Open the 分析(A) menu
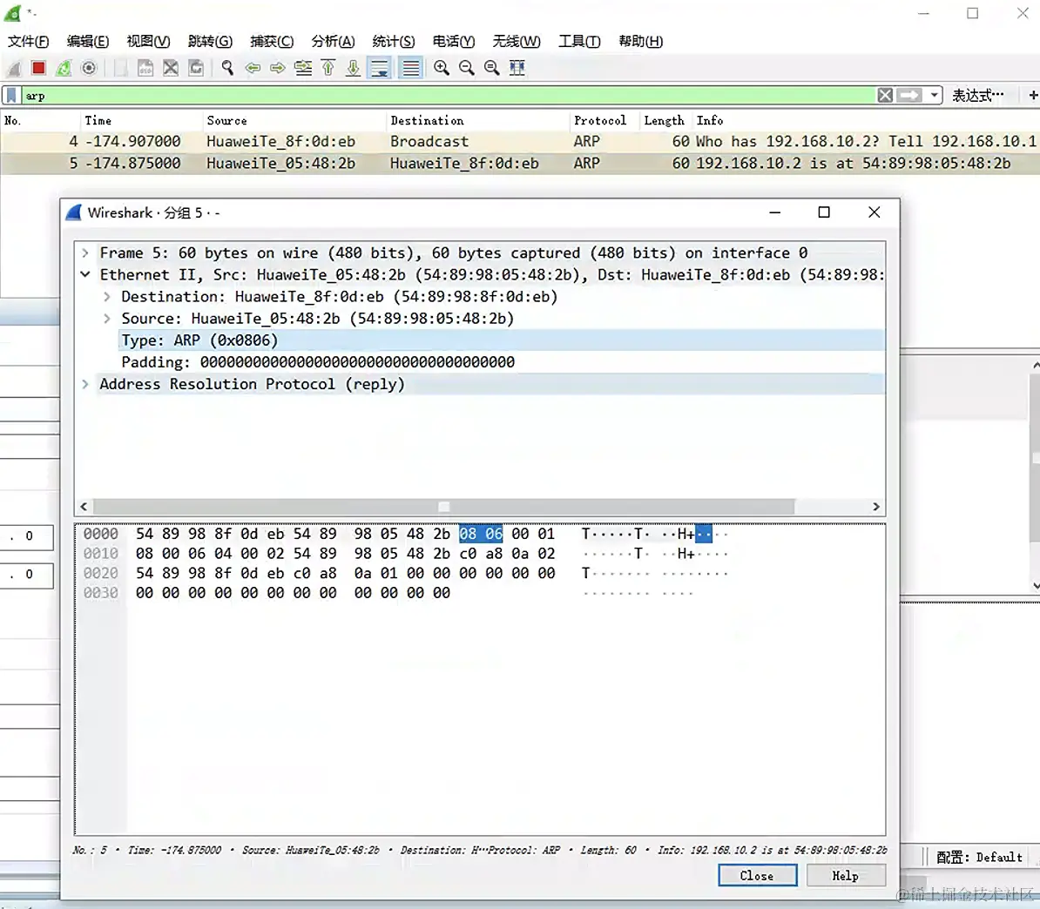The height and width of the screenshot is (909, 1040). 333,41
